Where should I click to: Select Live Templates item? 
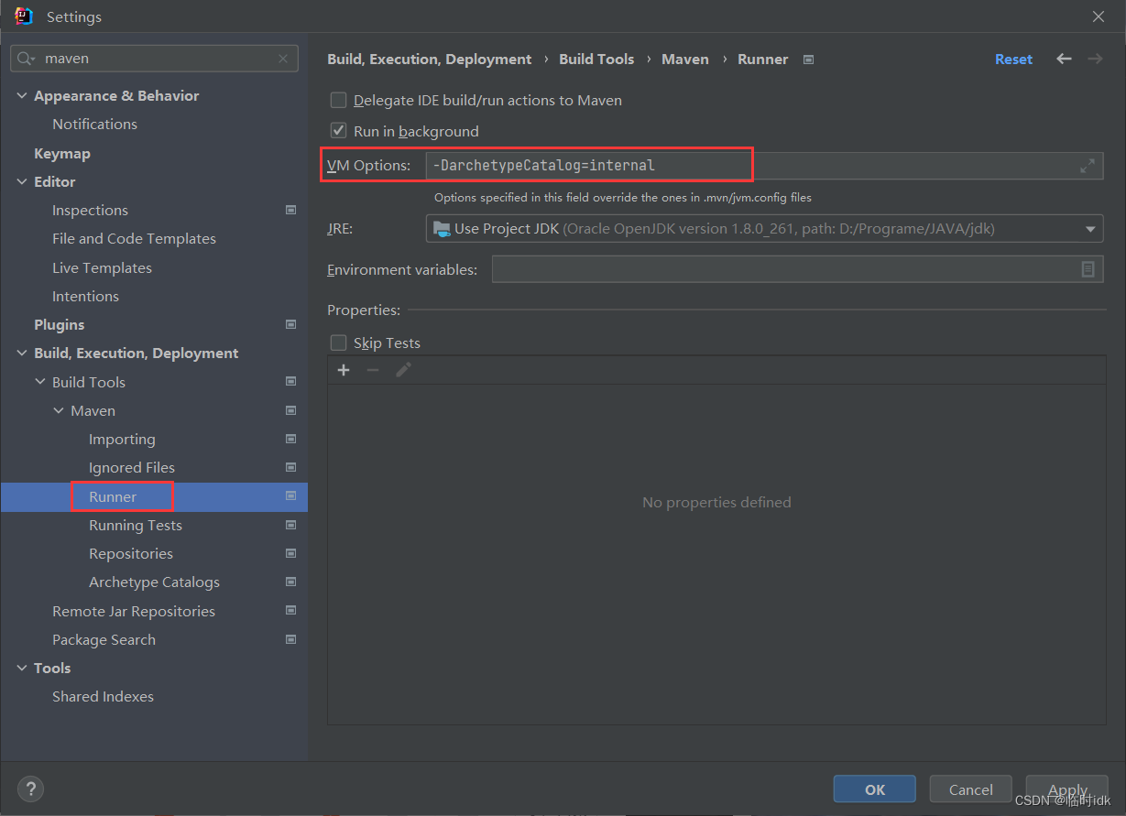102,267
